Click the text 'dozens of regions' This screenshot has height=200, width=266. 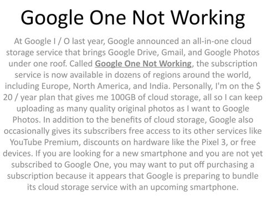click(x=147, y=75)
